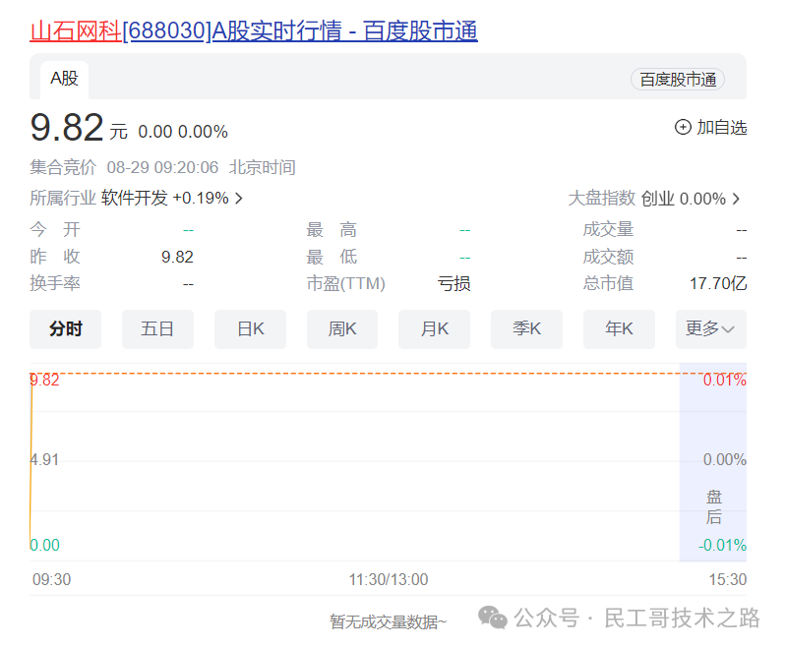Viewport: 785px width, 649px height.
Task: Click the 成交量 label
Action: (x=608, y=230)
